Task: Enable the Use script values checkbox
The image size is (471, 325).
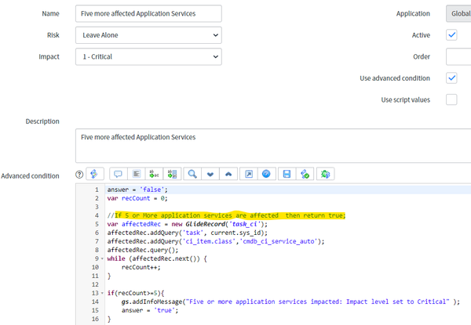Action: pos(451,99)
